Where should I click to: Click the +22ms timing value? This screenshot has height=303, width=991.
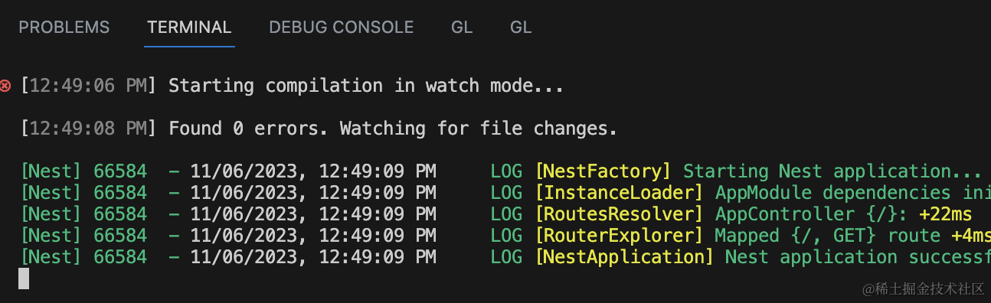tap(946, 214)
